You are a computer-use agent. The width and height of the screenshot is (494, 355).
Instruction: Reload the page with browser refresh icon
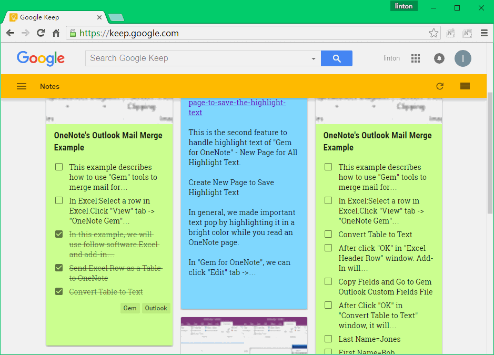(x=41, y=33)
